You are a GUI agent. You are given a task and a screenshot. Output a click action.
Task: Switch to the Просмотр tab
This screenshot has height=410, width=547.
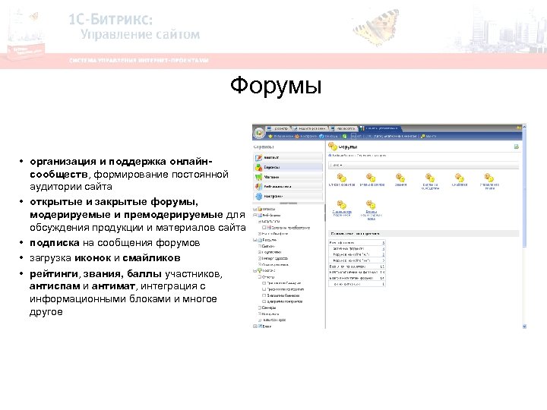[278, 128]
